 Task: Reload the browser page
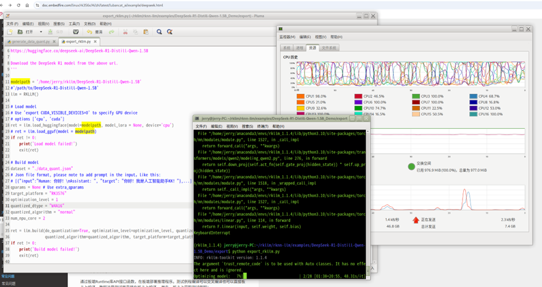pos(19,5)
